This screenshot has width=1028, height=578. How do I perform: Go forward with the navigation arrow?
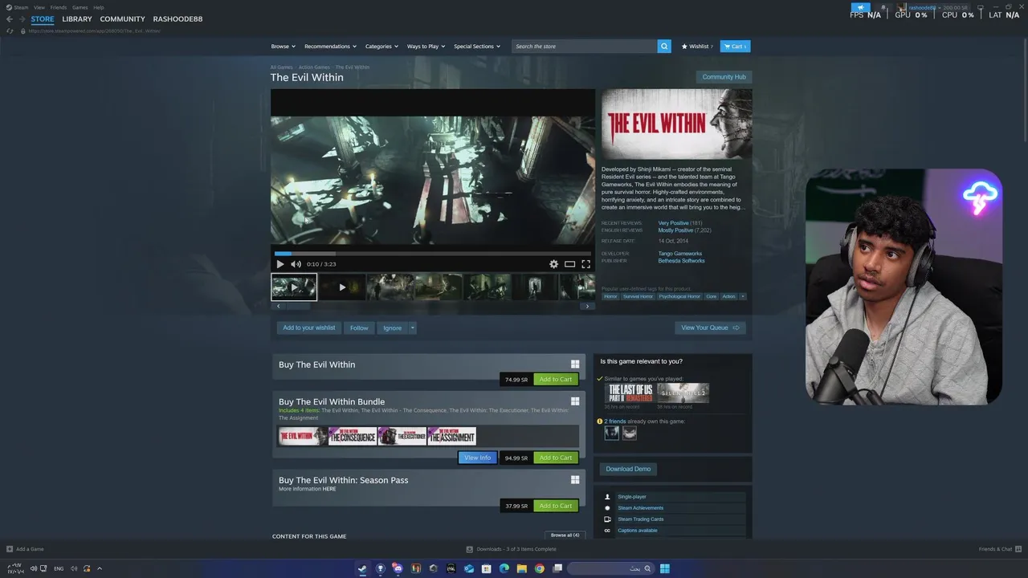22,19
